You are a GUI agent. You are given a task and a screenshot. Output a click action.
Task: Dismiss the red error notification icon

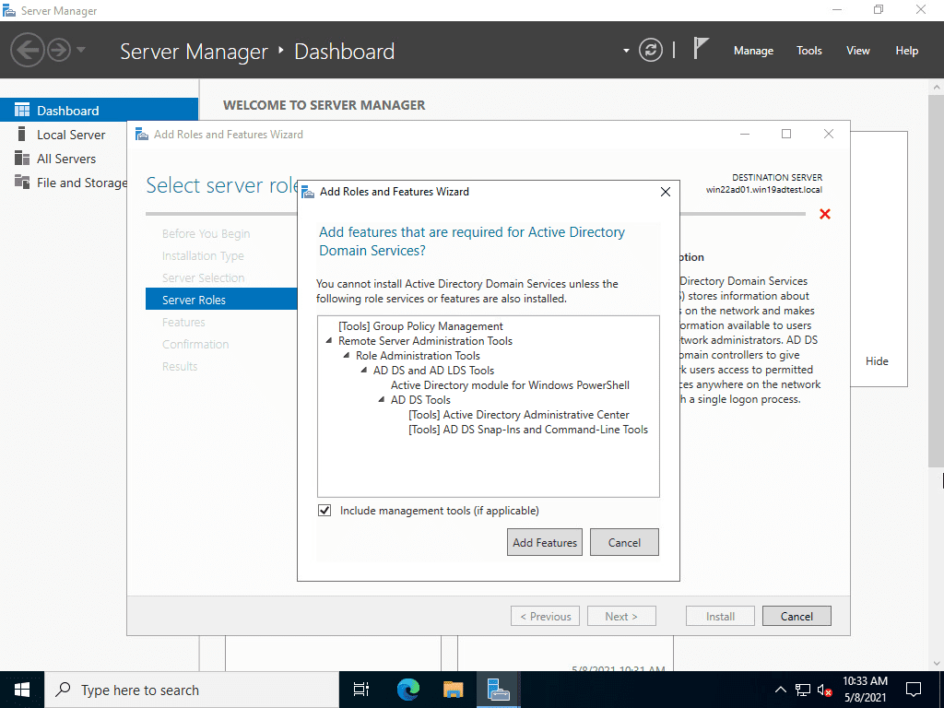(x=824, y=214)
